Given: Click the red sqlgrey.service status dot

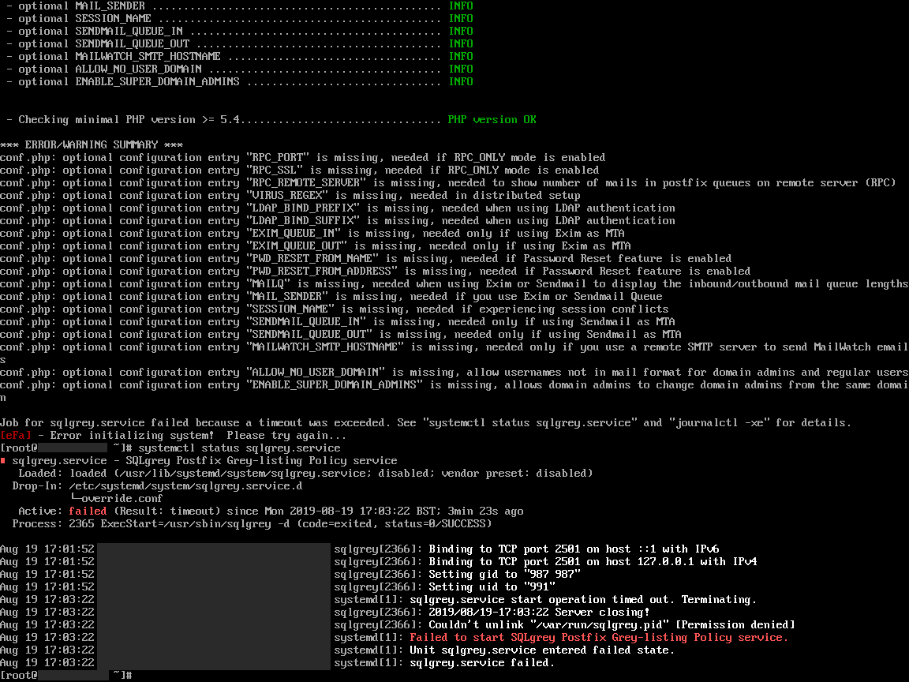Looking at the screenshot, I should (3, 460).
